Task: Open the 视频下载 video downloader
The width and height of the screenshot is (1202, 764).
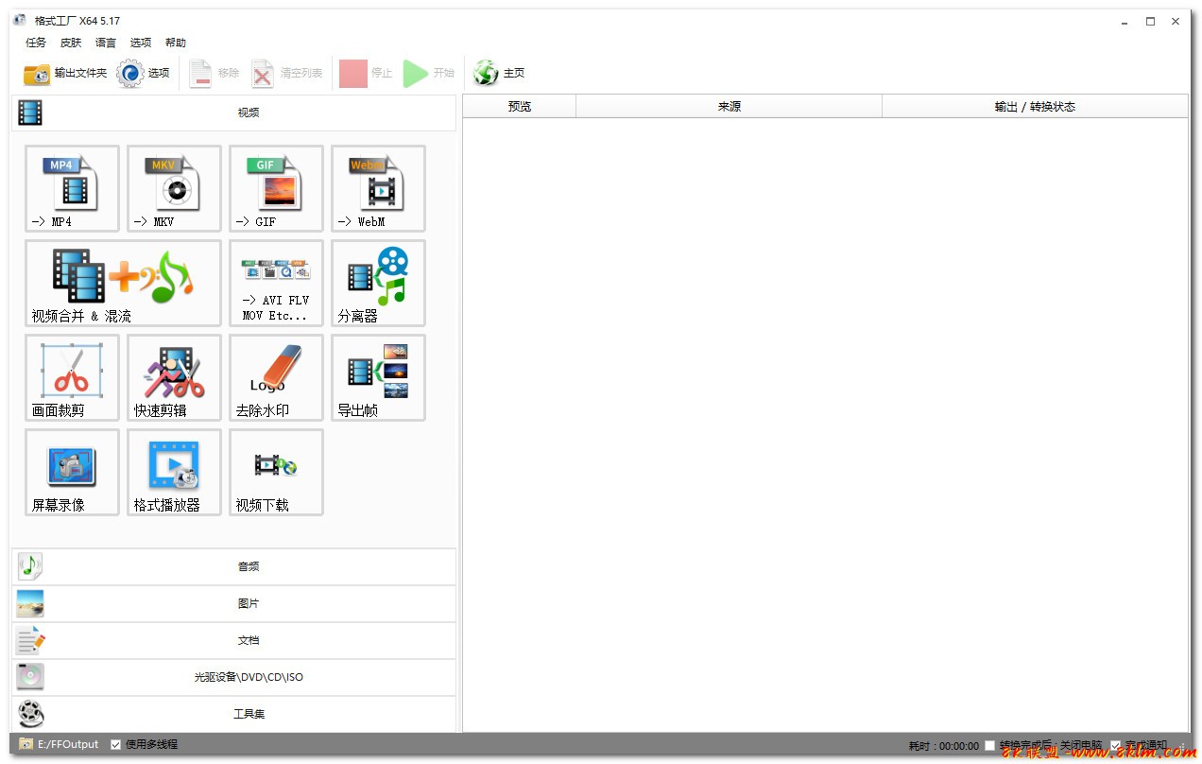Action: pos(276,472)
